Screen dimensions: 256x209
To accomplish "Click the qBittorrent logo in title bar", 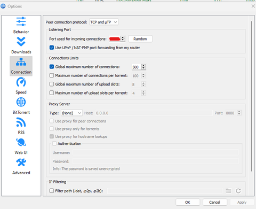I will (x=3, y=6).
